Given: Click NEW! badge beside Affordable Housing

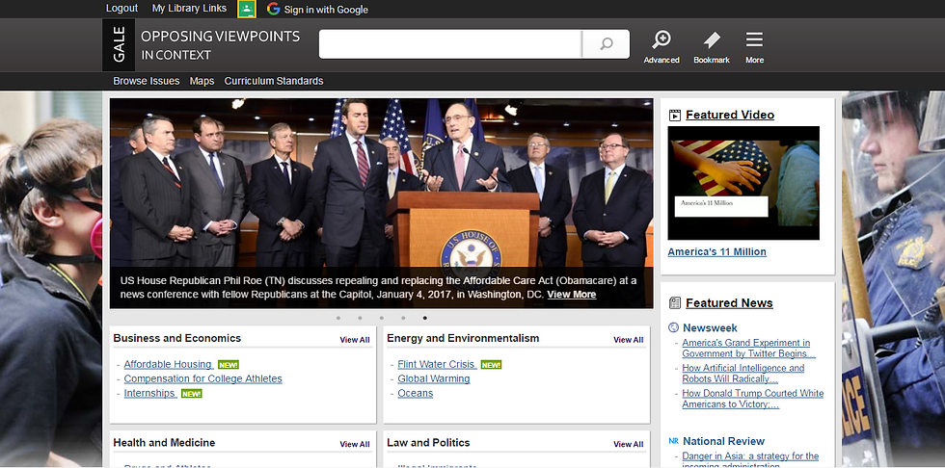Looking at the screenshot, I should 229,365.
